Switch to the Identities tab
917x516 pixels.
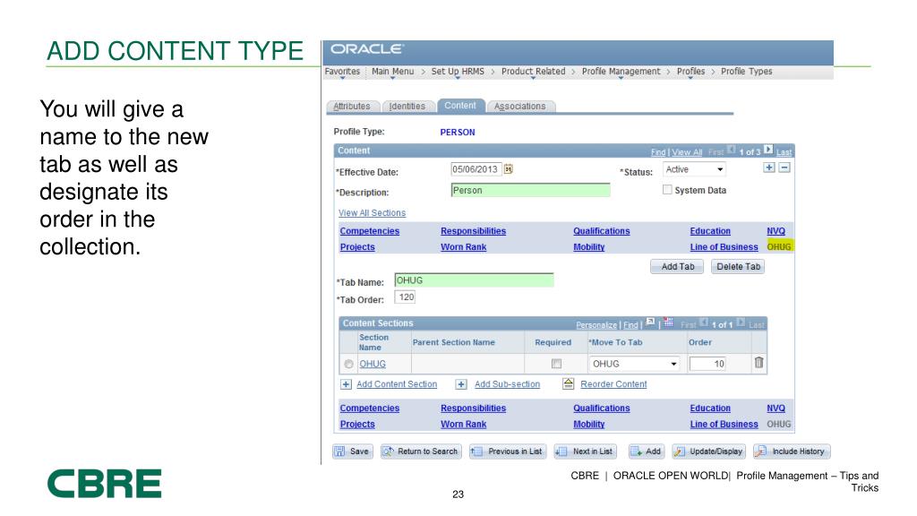[407, 106]
